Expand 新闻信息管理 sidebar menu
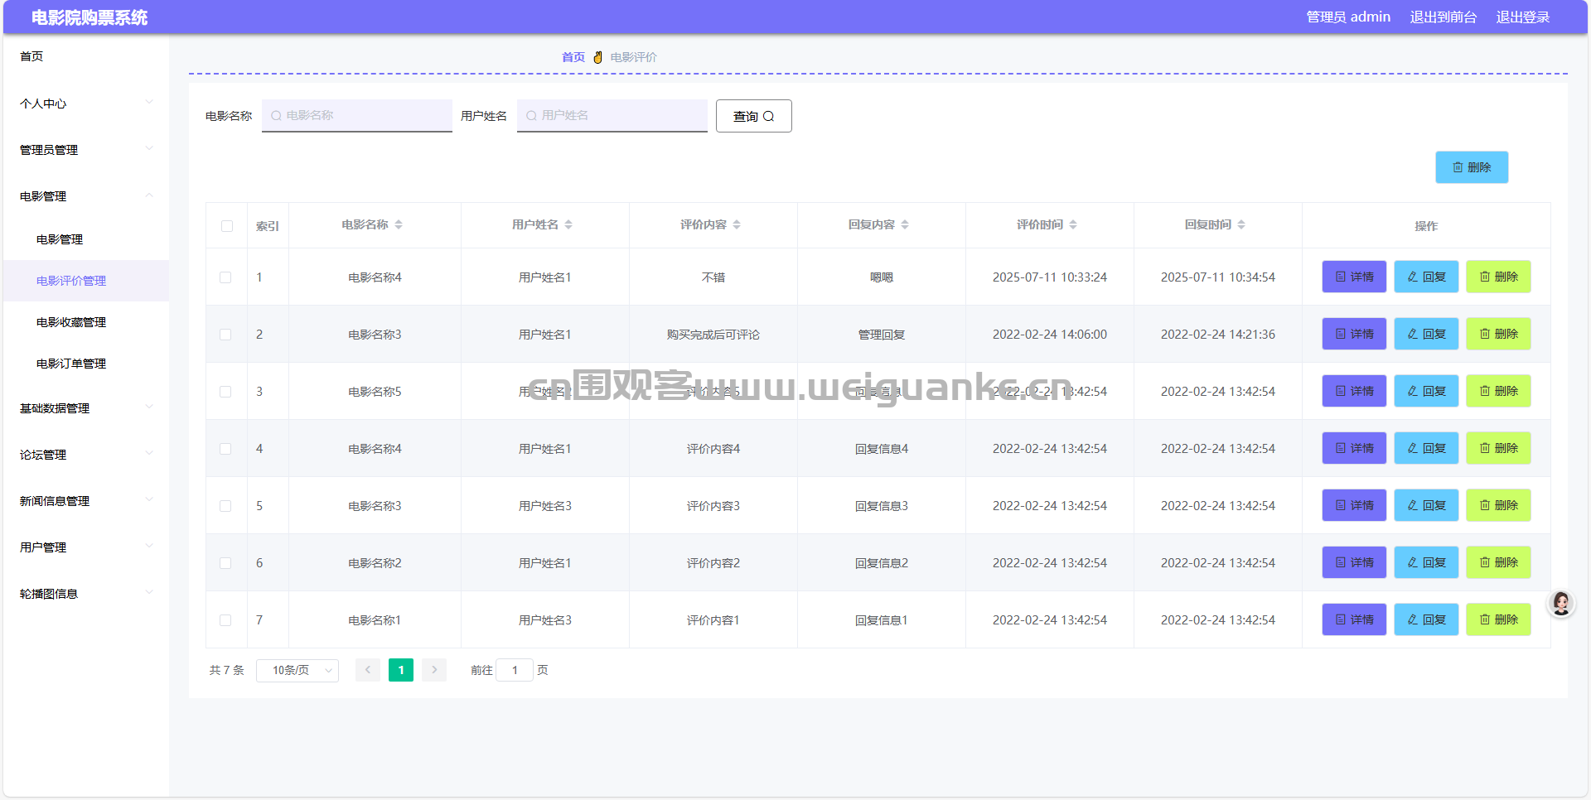This screenshot has height=800, width=1591. [86, 501]
